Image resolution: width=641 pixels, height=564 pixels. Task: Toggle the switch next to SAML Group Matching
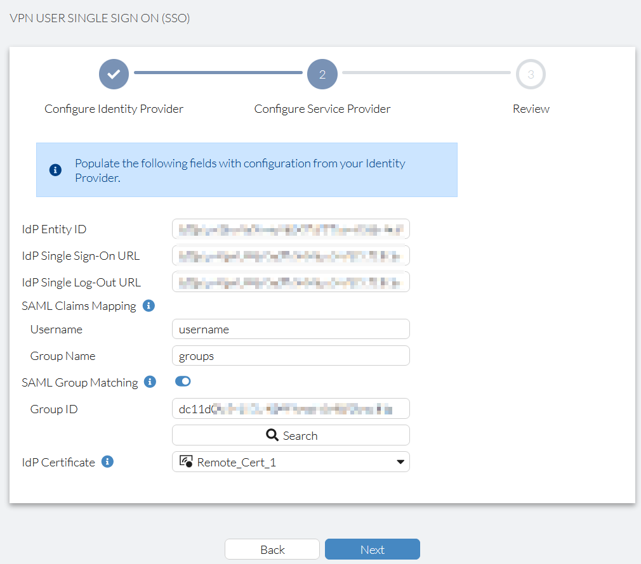point(183,381)
